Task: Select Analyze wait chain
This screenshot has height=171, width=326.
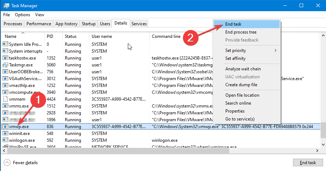Action: (247, 69)
